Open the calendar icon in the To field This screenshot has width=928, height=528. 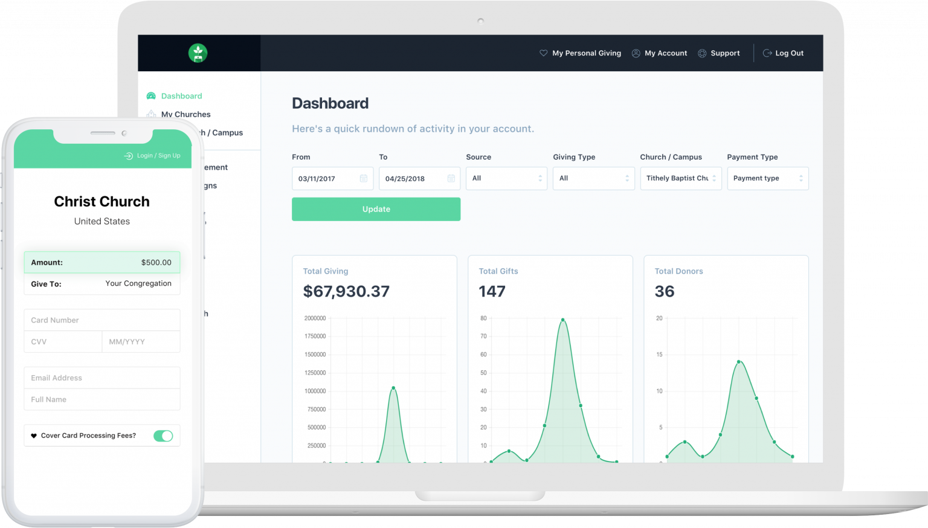[x=451, y=178]
